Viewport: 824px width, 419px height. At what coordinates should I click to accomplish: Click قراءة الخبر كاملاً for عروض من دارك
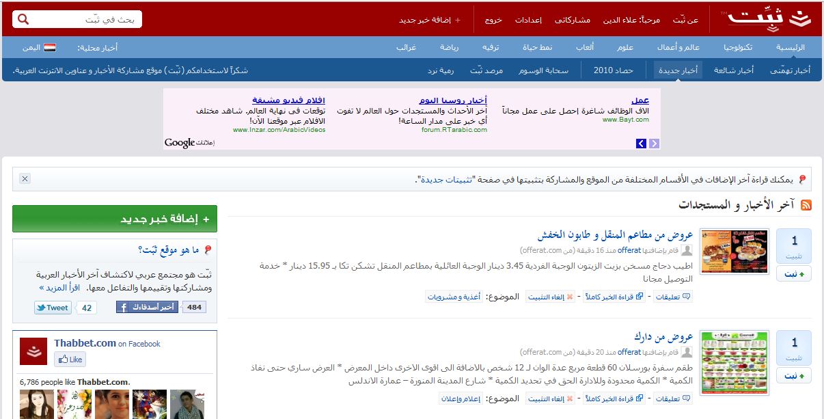(x=614, y=398)
